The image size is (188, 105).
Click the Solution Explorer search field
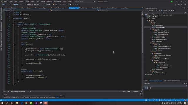[x=165, y=13]
